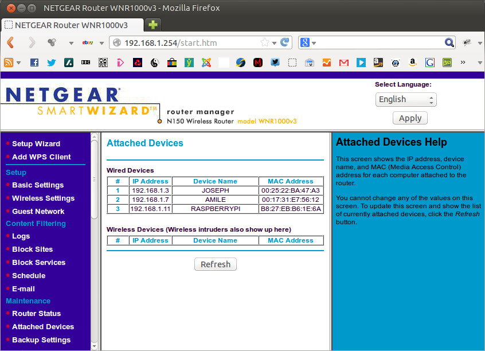Show more bookmarks with the chevron

[463, 62]
